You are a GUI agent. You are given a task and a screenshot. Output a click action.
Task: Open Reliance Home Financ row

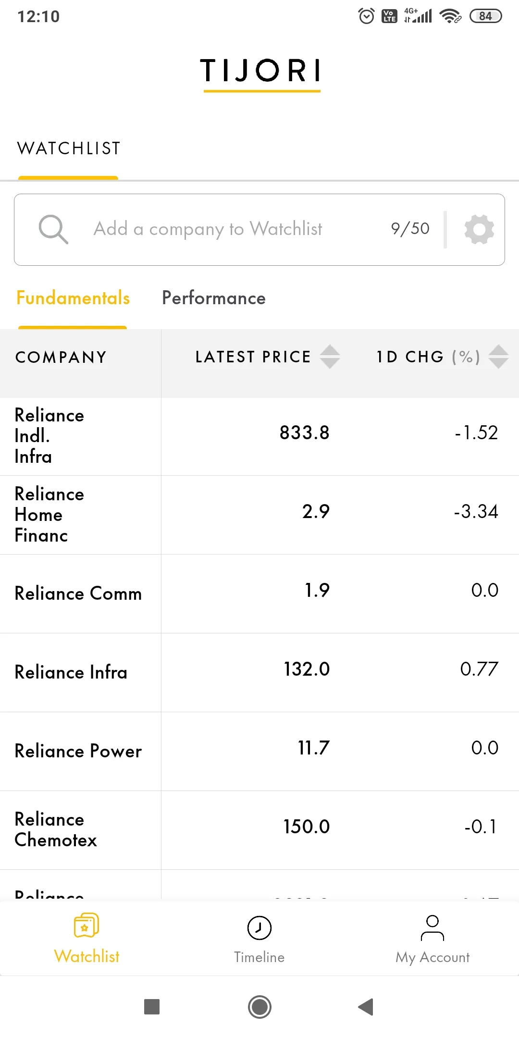[x=49, y=515]
